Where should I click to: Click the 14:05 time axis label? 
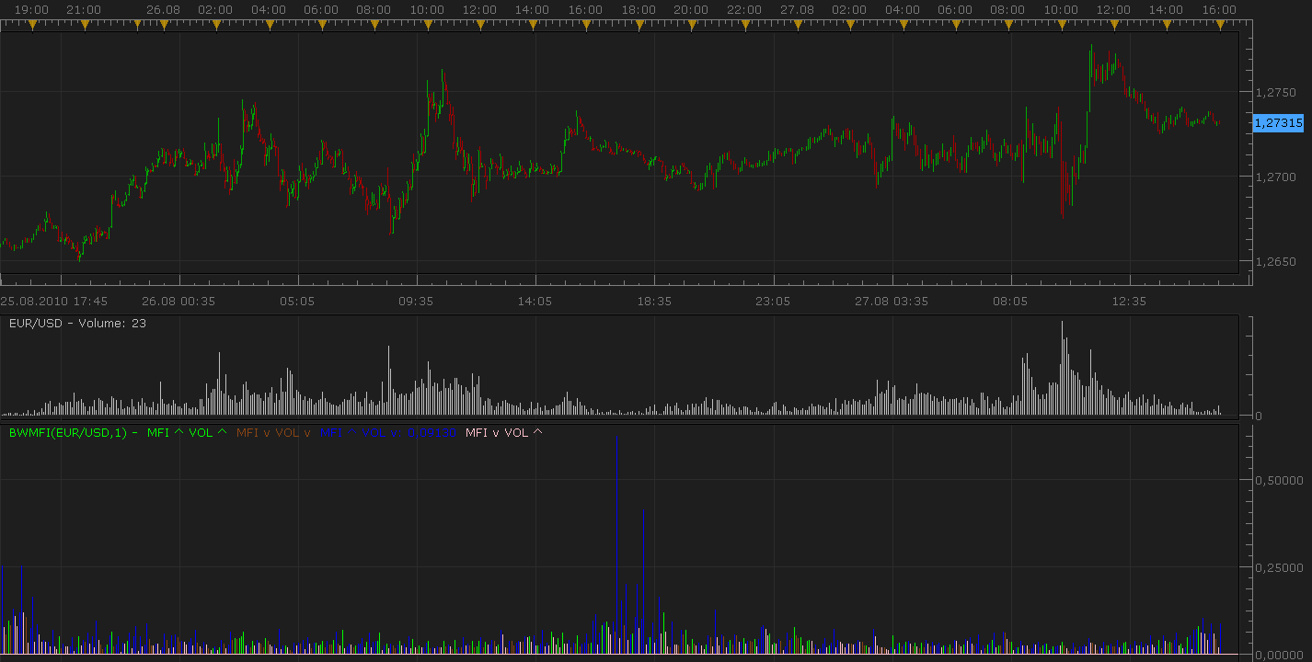(535, 301)
